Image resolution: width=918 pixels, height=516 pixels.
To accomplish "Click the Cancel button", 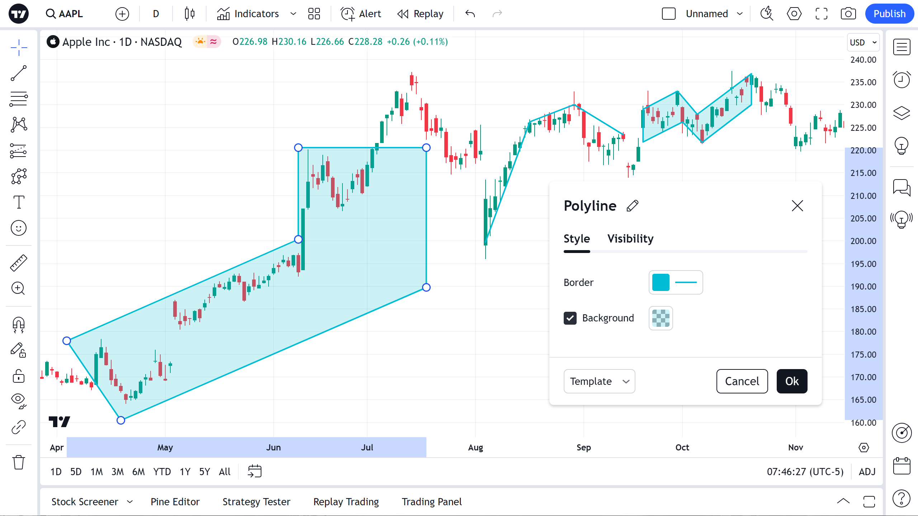I will pyautogui.click(x=742, y=381).
